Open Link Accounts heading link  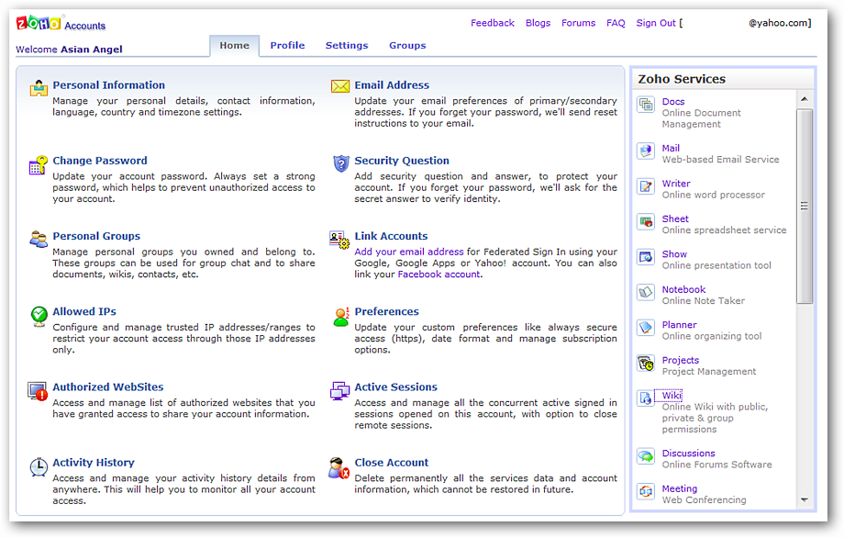(x=391, y=236)
